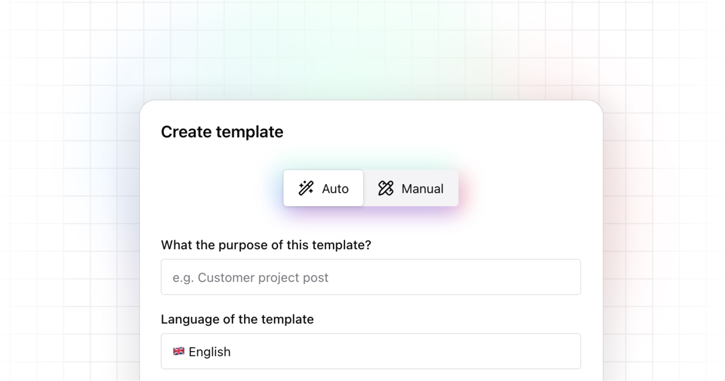The width and height of the screenshot is (725, 381).
Task: Click the 'What the purpose of this template?' label
Action: click(x=266, y=245)
